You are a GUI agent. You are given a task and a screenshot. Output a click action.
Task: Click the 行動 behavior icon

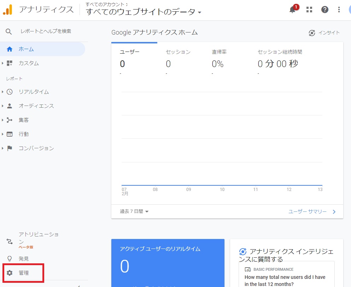[10, 134]
